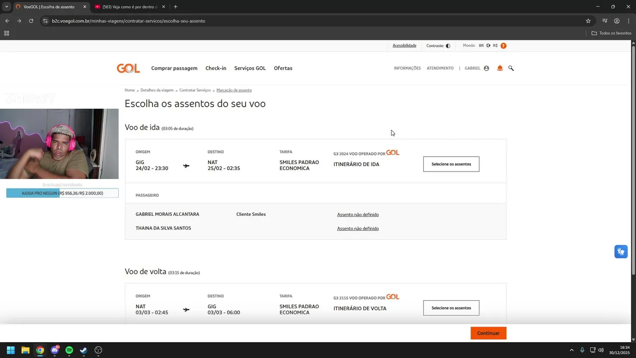Go to Contratar Serviços breadcrumb
636x358 pixels.
(195, 90)
